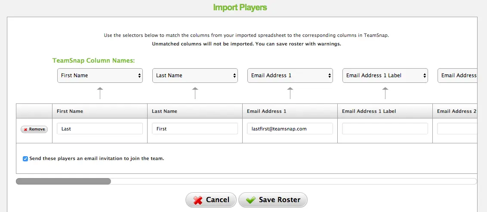Click the Email Address 1 Label table header

coord(385,111)
